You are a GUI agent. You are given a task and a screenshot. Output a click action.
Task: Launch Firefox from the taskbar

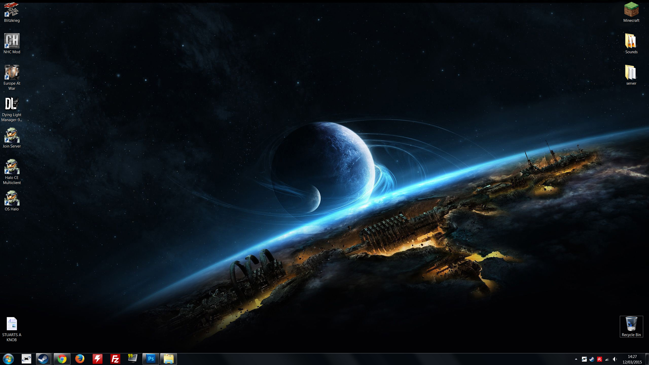point(80,359)
